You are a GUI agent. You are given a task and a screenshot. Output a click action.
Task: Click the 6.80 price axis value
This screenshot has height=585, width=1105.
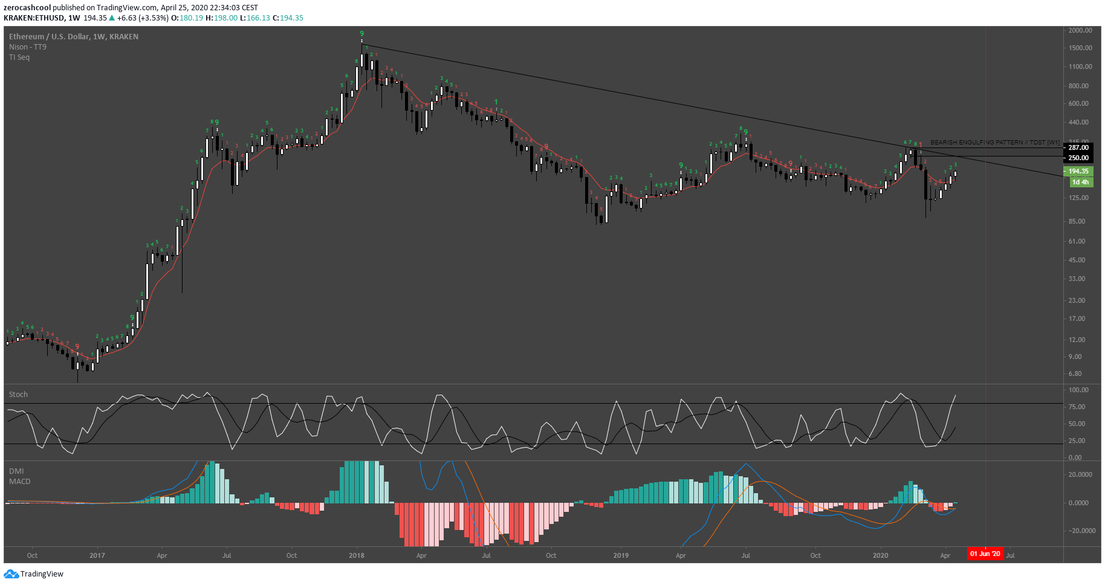(x=1075, y=373)
